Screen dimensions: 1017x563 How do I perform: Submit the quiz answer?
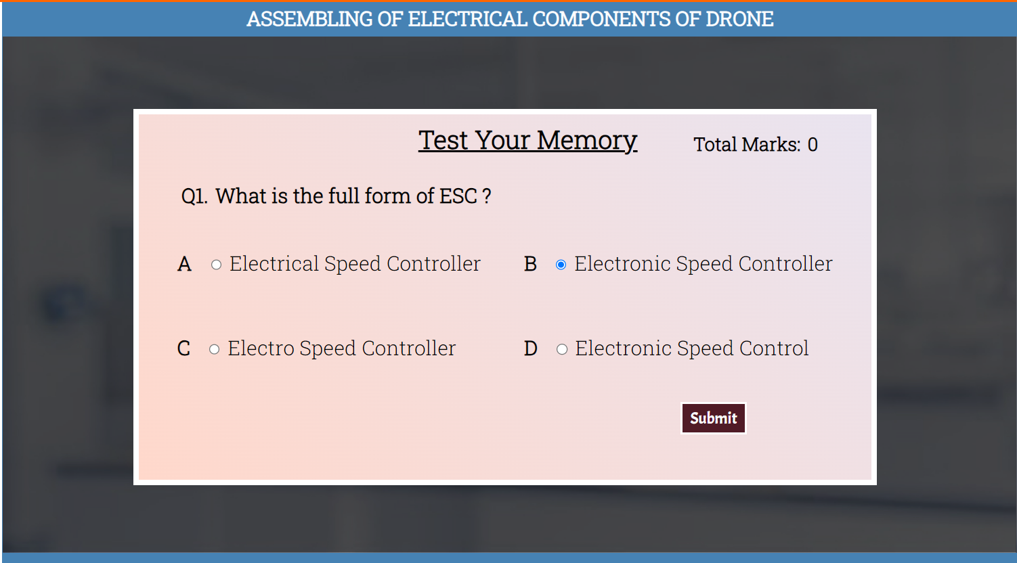pos(713,418)
